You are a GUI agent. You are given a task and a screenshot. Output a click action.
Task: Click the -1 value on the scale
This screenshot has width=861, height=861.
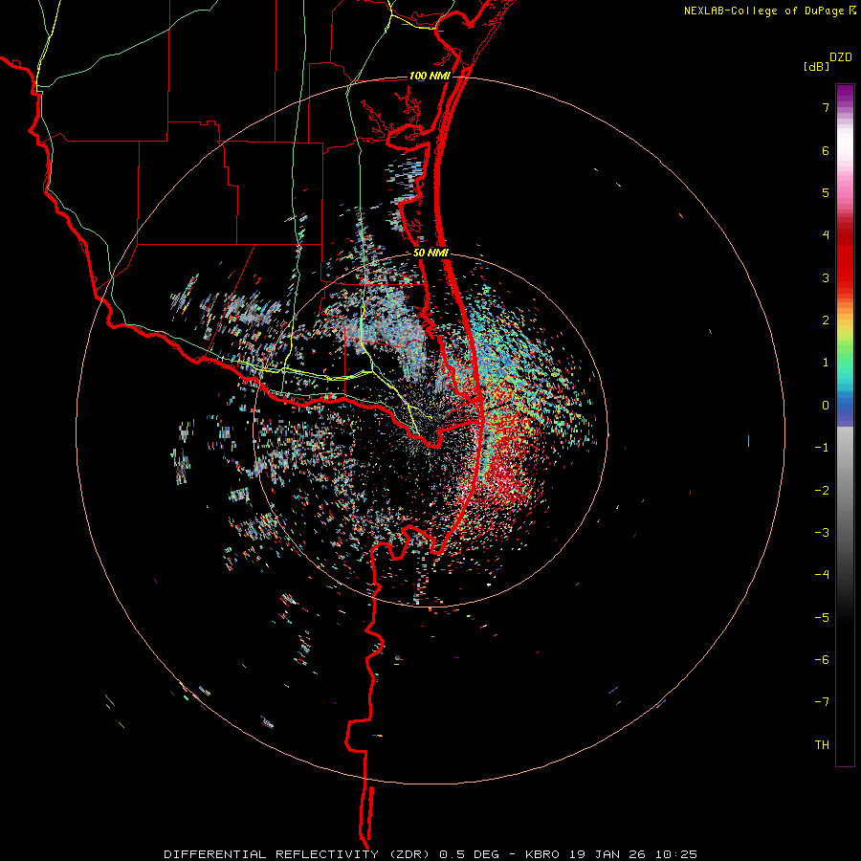[822, 448]
